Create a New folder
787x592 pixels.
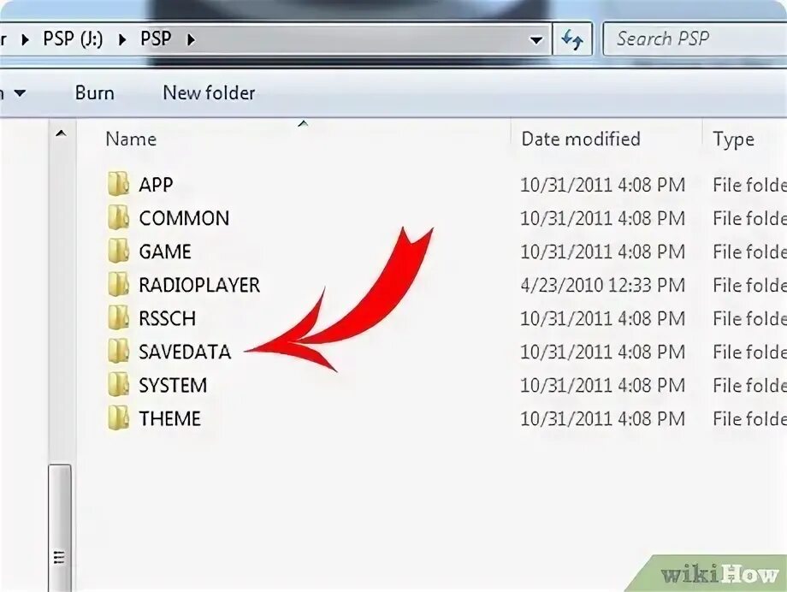(x=209, y=93)
